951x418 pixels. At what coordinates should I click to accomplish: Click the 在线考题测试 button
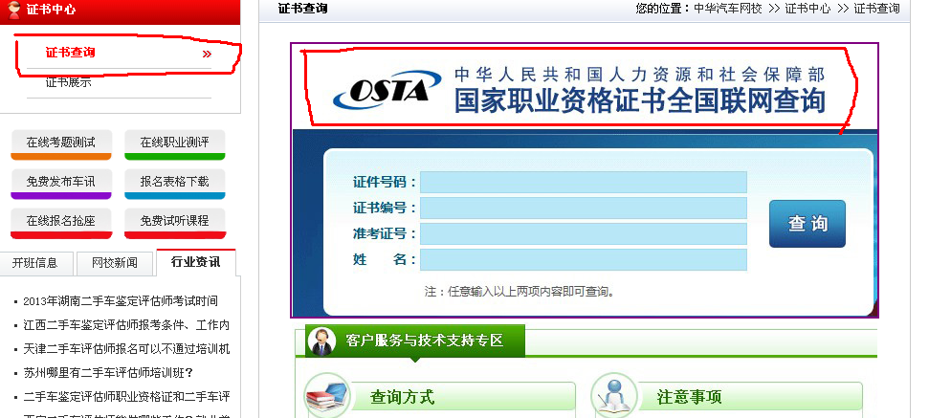click(61, 143)
